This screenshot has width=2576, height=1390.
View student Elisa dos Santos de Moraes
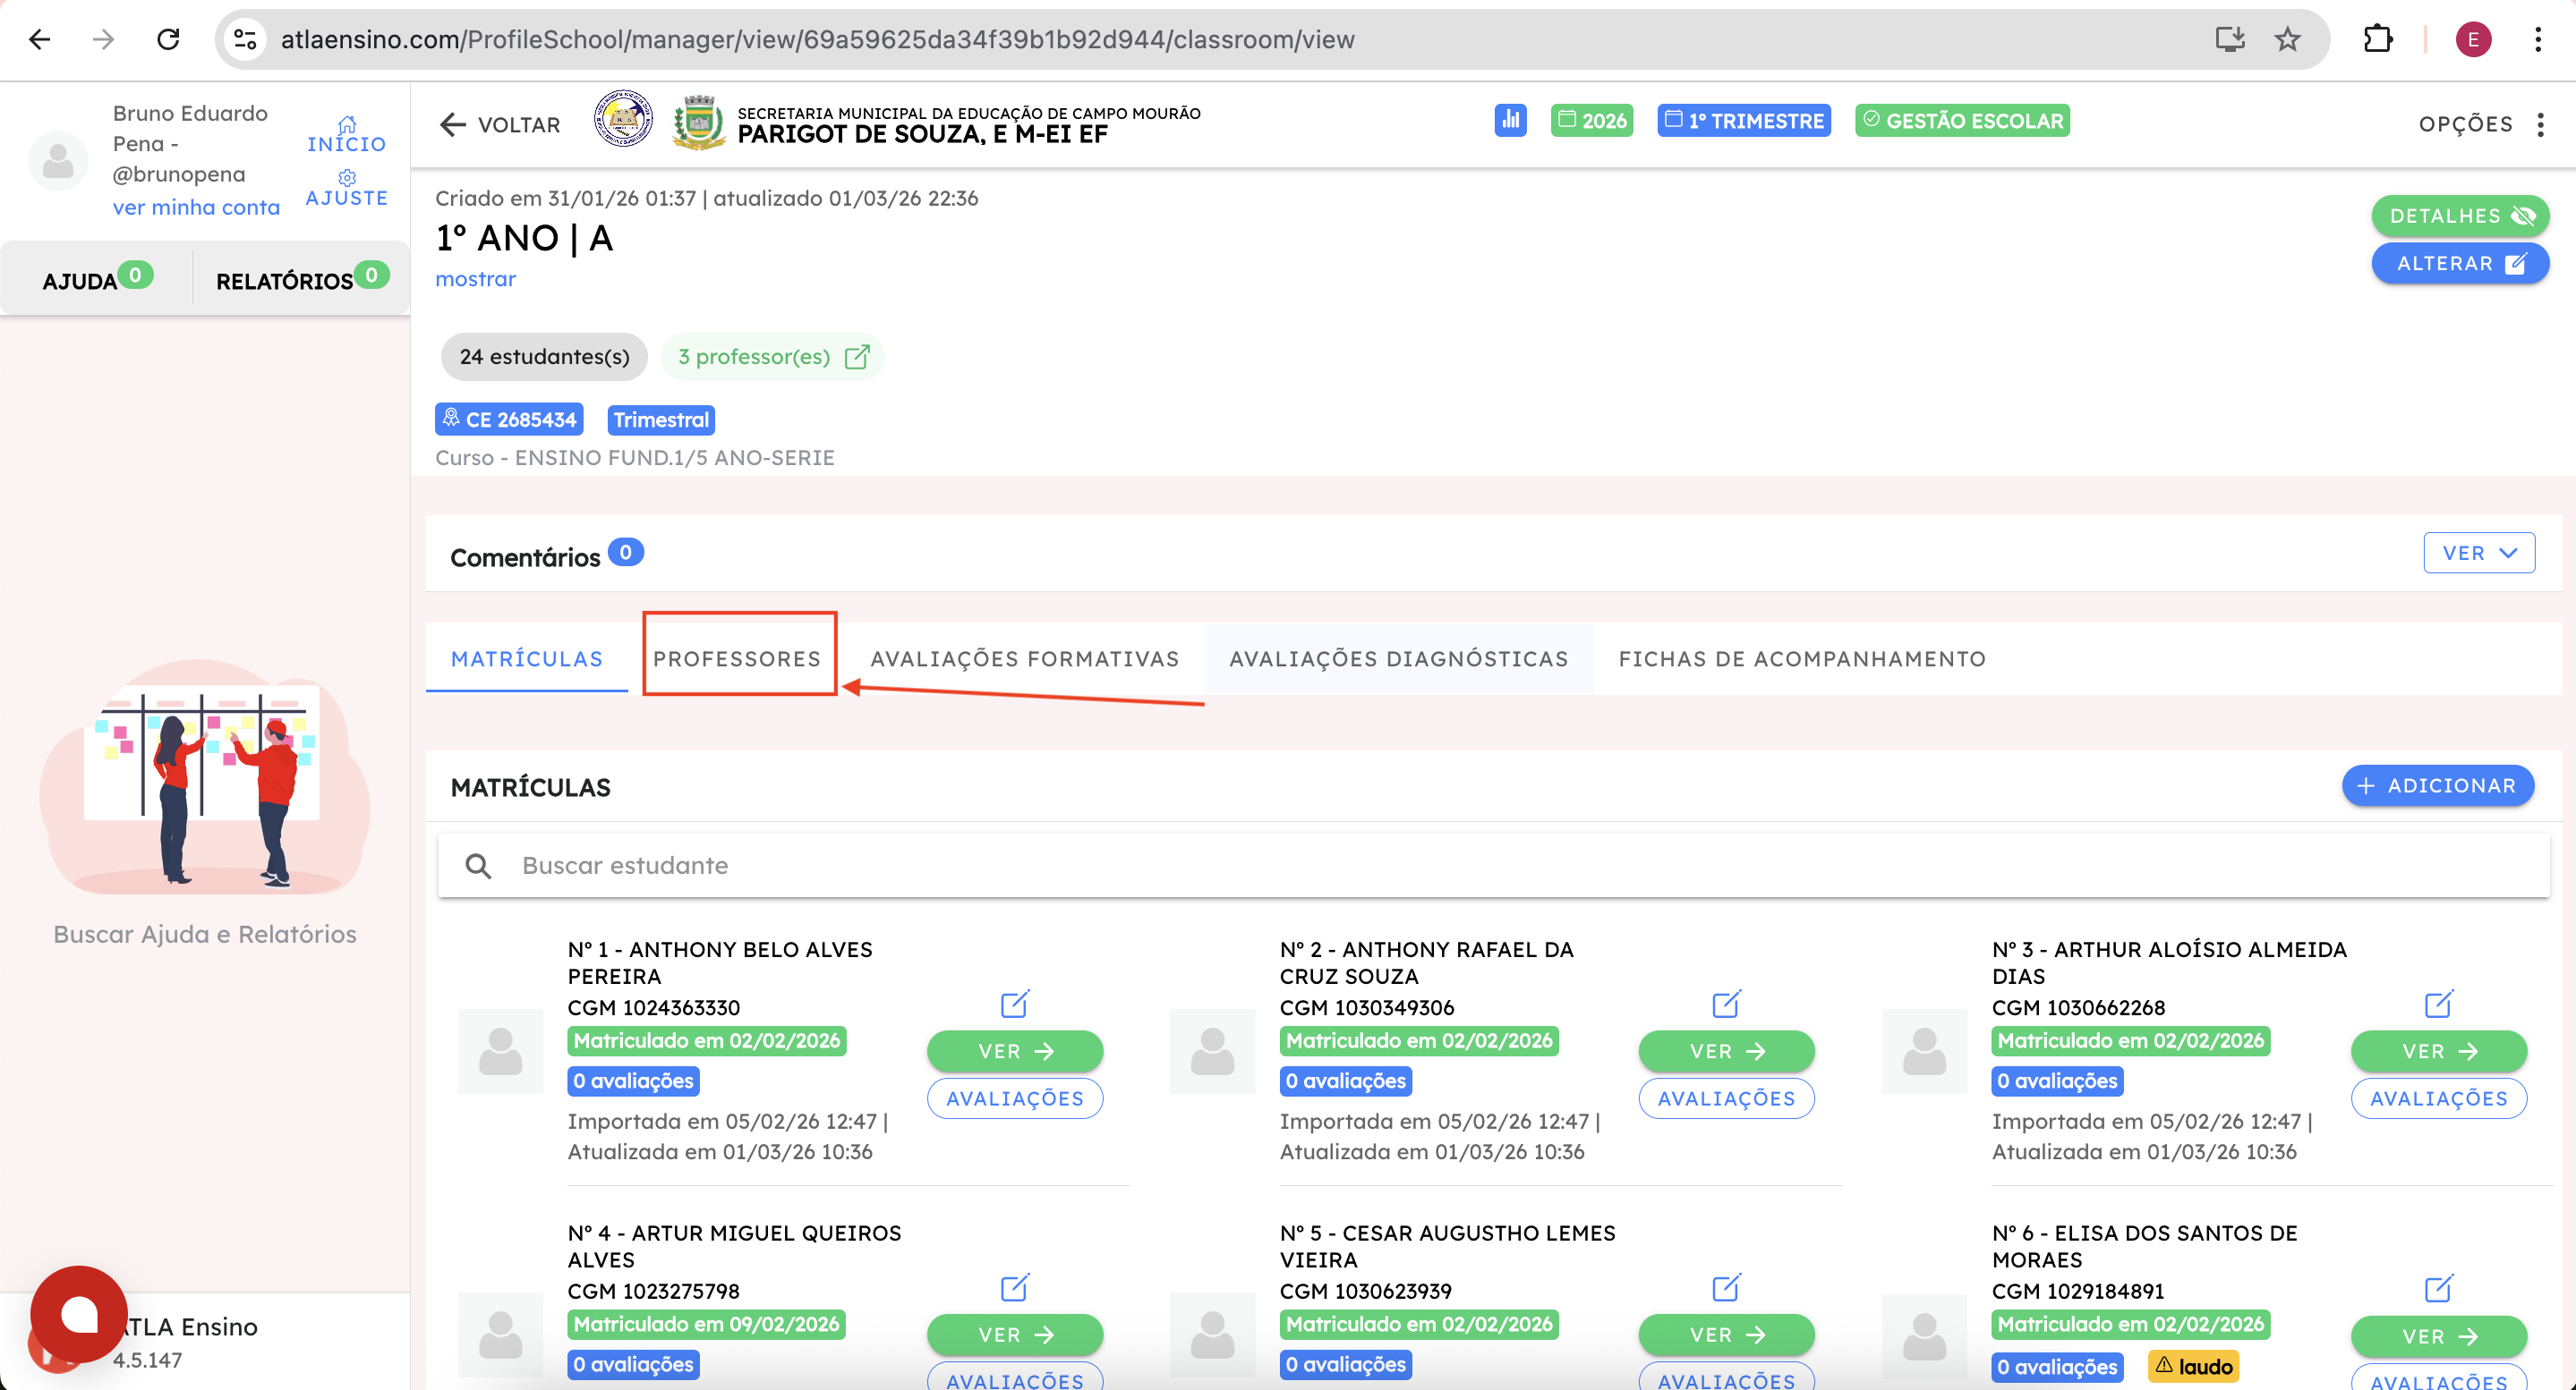click(x=2439, y=1336)
